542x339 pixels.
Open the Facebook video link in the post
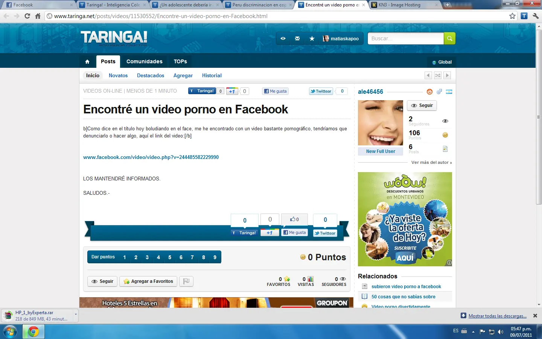click(151, 157)
